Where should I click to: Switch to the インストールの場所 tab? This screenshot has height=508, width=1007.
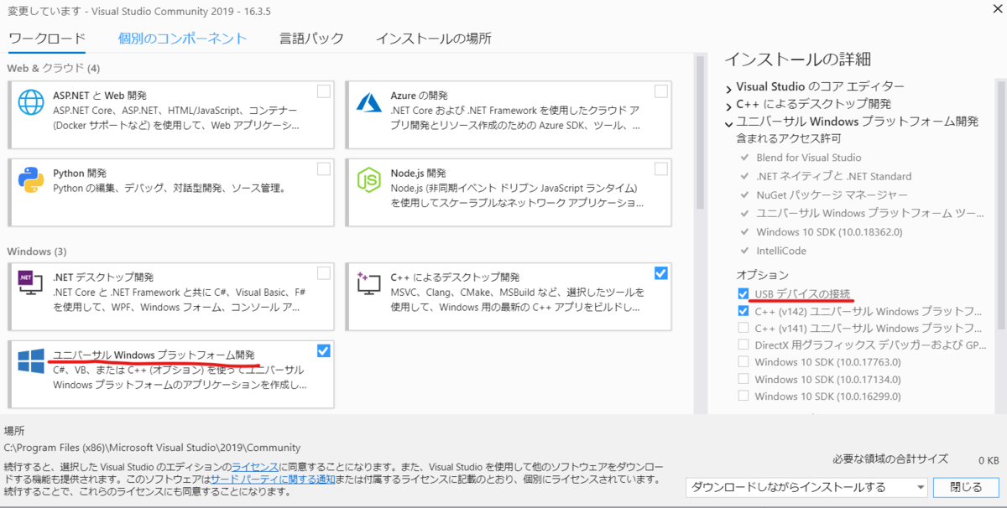click(x=433, y=38)
